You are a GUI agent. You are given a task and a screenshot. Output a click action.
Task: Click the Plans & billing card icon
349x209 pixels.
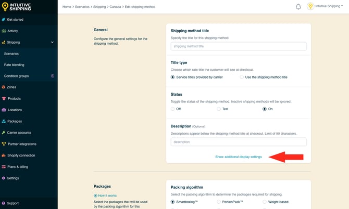[x=4, y=167]
